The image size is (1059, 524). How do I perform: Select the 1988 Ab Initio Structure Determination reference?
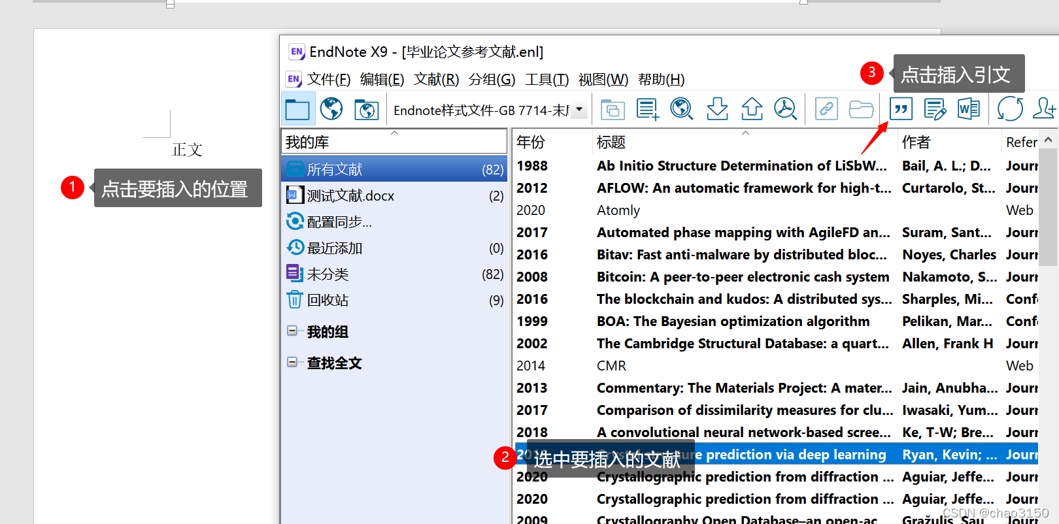776,166
